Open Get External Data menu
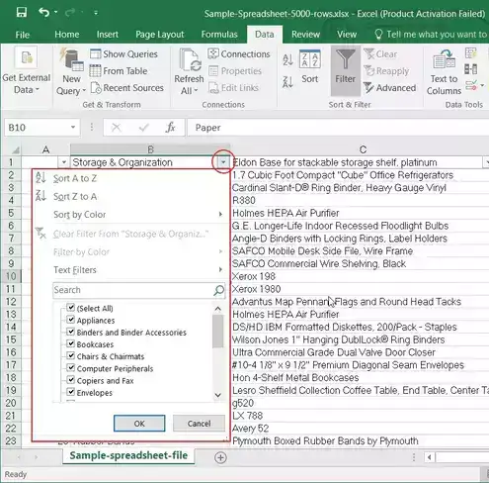489x483 pixels. [27, 70]
